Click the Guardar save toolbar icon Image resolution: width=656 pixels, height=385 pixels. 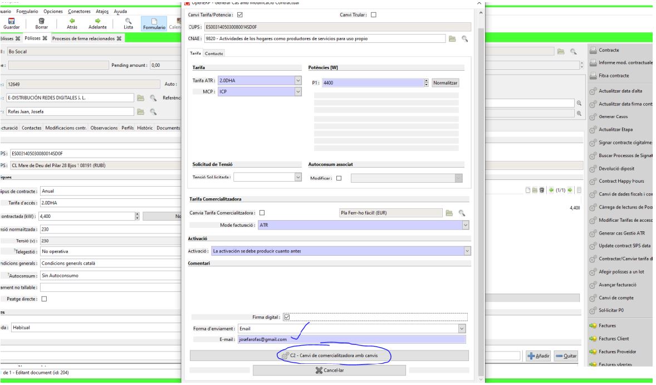(x=10, y=22)
